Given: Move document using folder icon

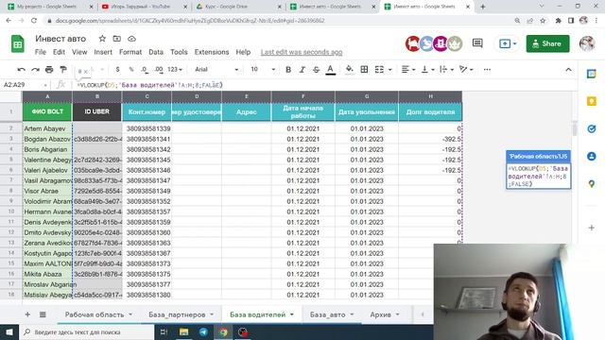Looking at the screenshot, I should point(117,39).
